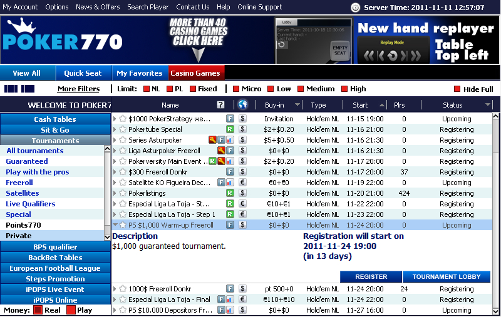The width and height of the screenshot is (501, 317).
Task: Click the euro icon on Satelitte KO Figueira row
Action: (x=242, y=183)
